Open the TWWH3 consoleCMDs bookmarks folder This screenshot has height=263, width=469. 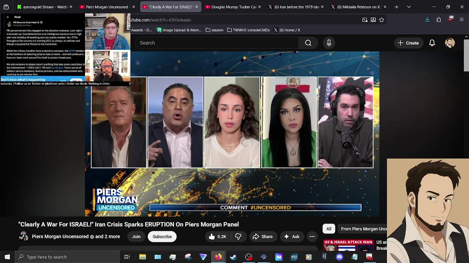(x=248, y=30)
